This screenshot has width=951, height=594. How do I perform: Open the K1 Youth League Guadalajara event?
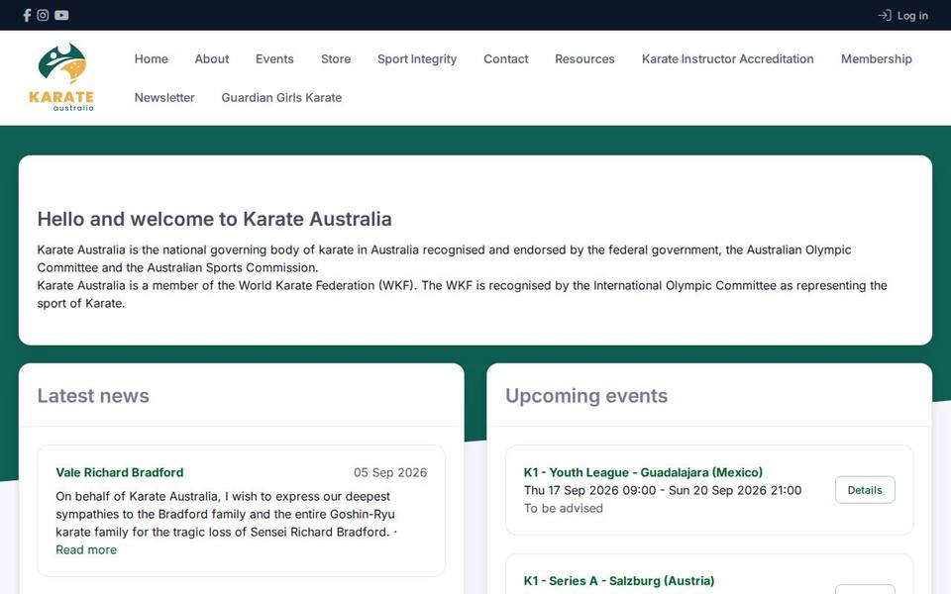click(643, 472)
